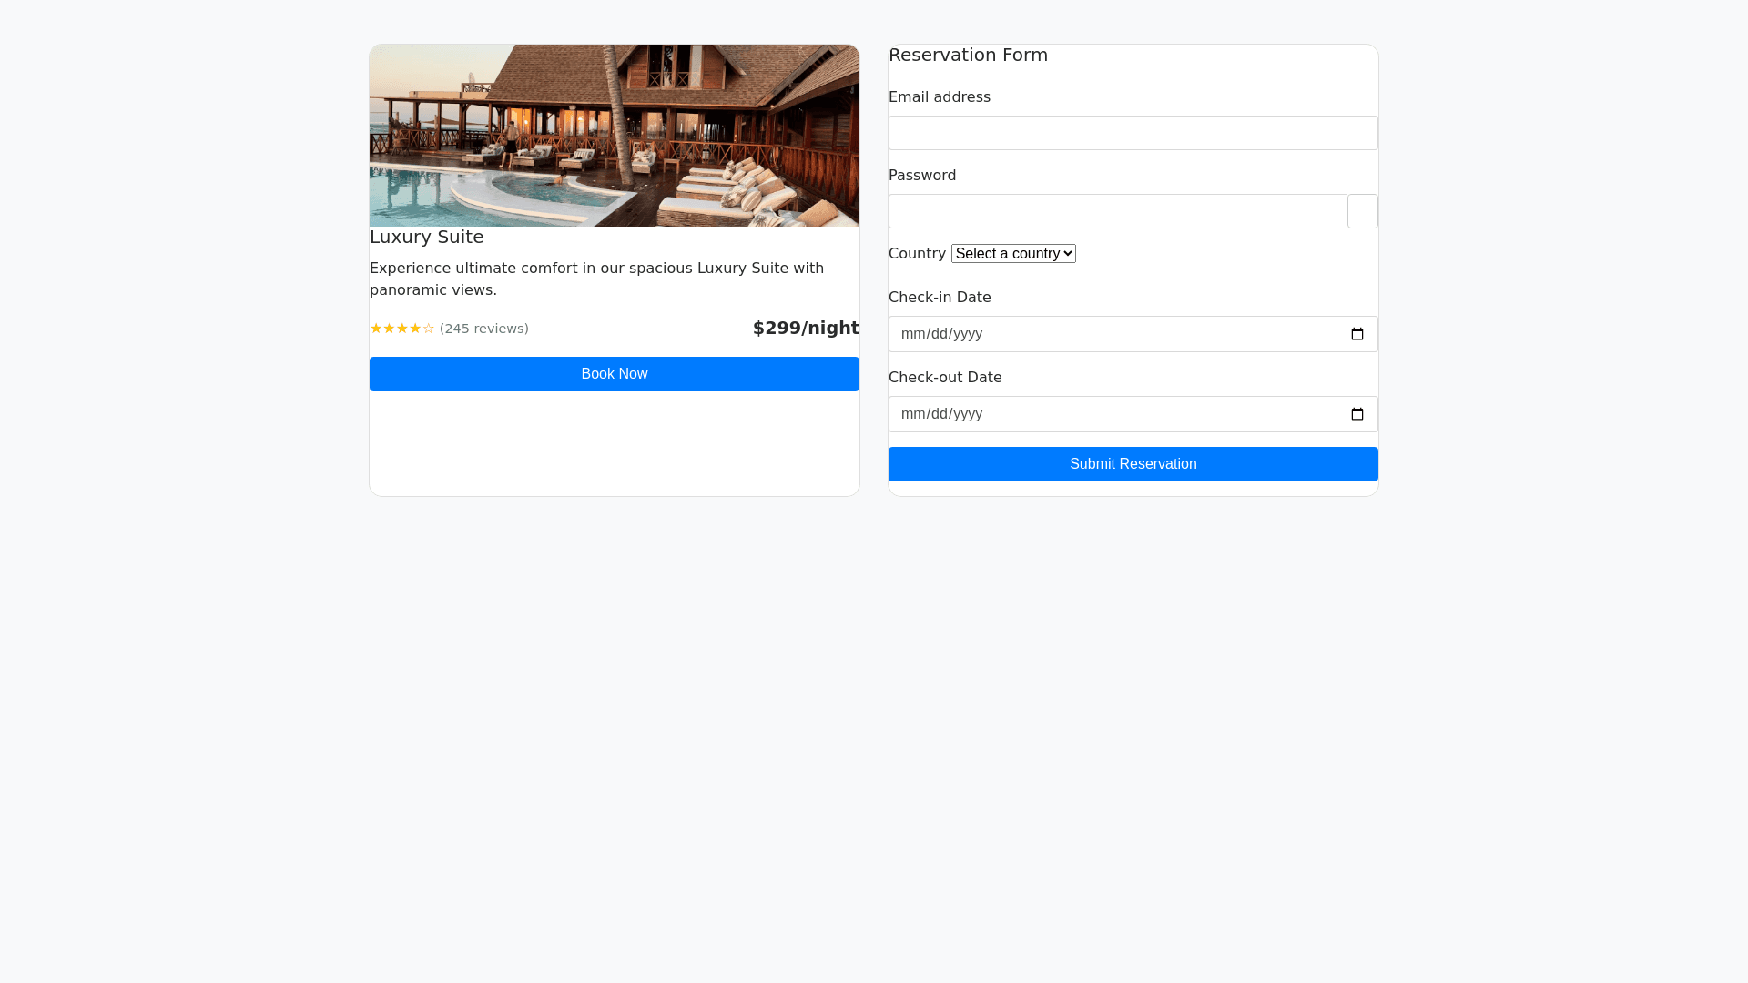
Task: Click the Luxury Suite description paragraph
Action: (x=596, y=279)
